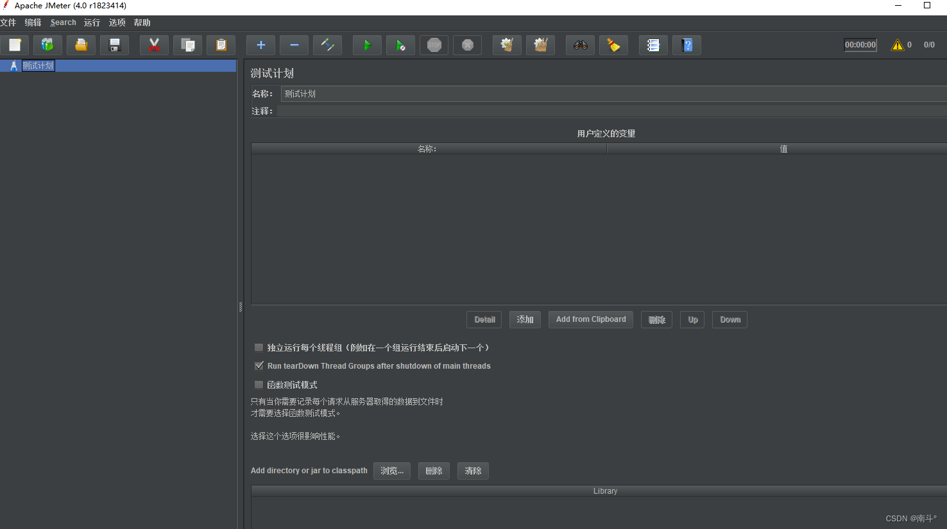Screen dimensions: 947x529
Task: Click the Shutdown threads icon
Action: (467, 45)
